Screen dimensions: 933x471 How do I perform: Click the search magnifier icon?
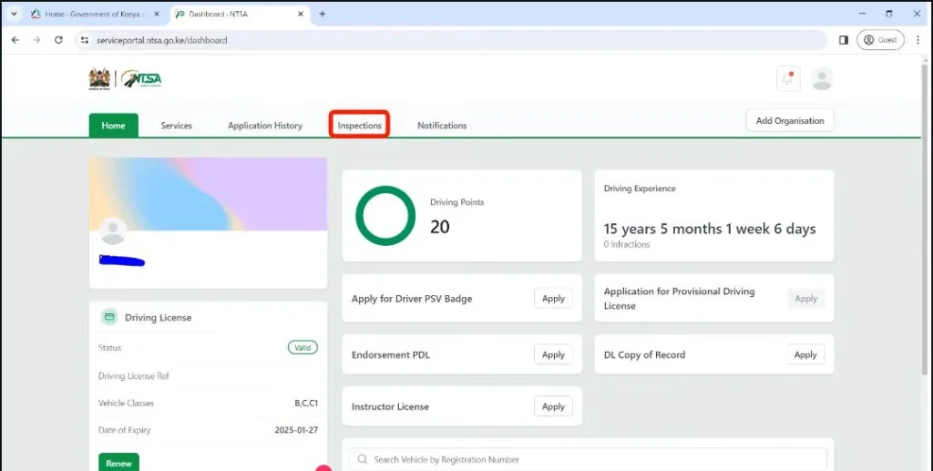click(x=363, y=459)
